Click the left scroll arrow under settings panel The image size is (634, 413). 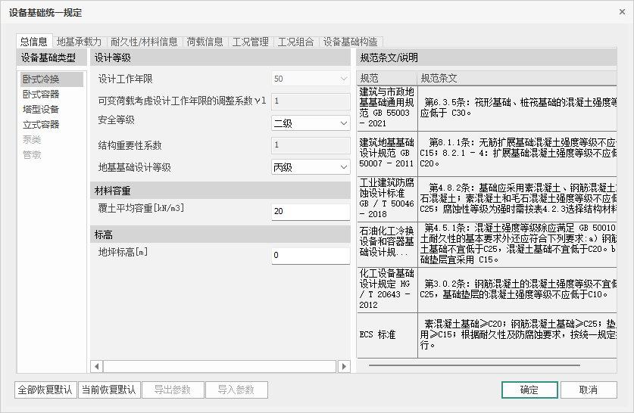click(x=96, y=366)
